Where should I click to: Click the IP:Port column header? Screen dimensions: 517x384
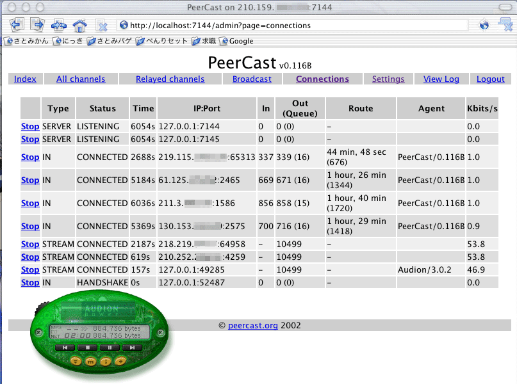(207, 108)
